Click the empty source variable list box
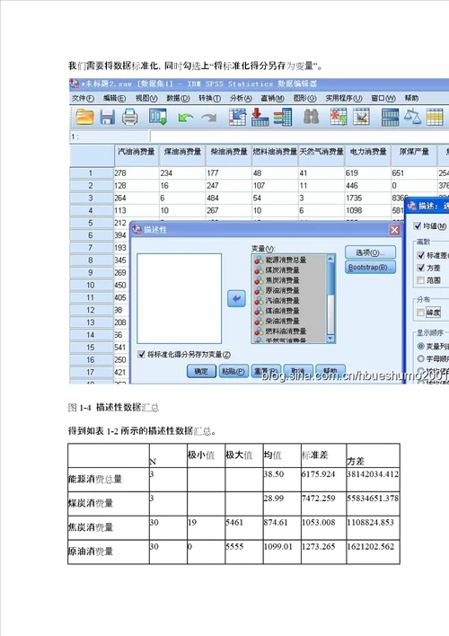The width and height of the screenshot is (449, 636). [180, 298]
